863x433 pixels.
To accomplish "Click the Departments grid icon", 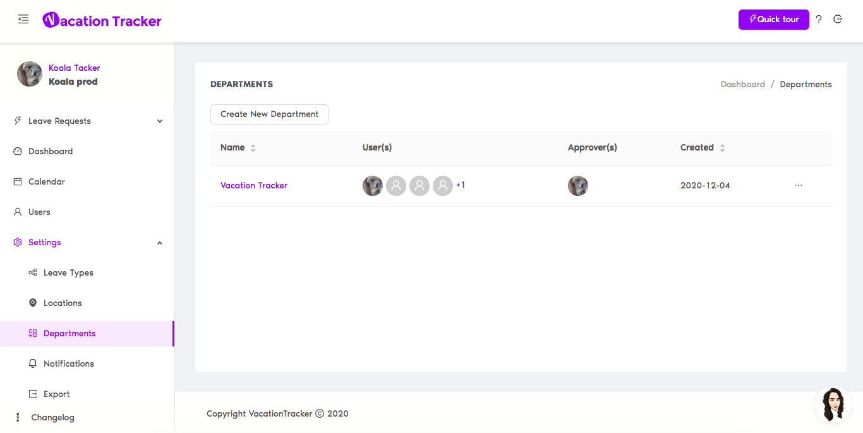I will [x=33, y=333].
